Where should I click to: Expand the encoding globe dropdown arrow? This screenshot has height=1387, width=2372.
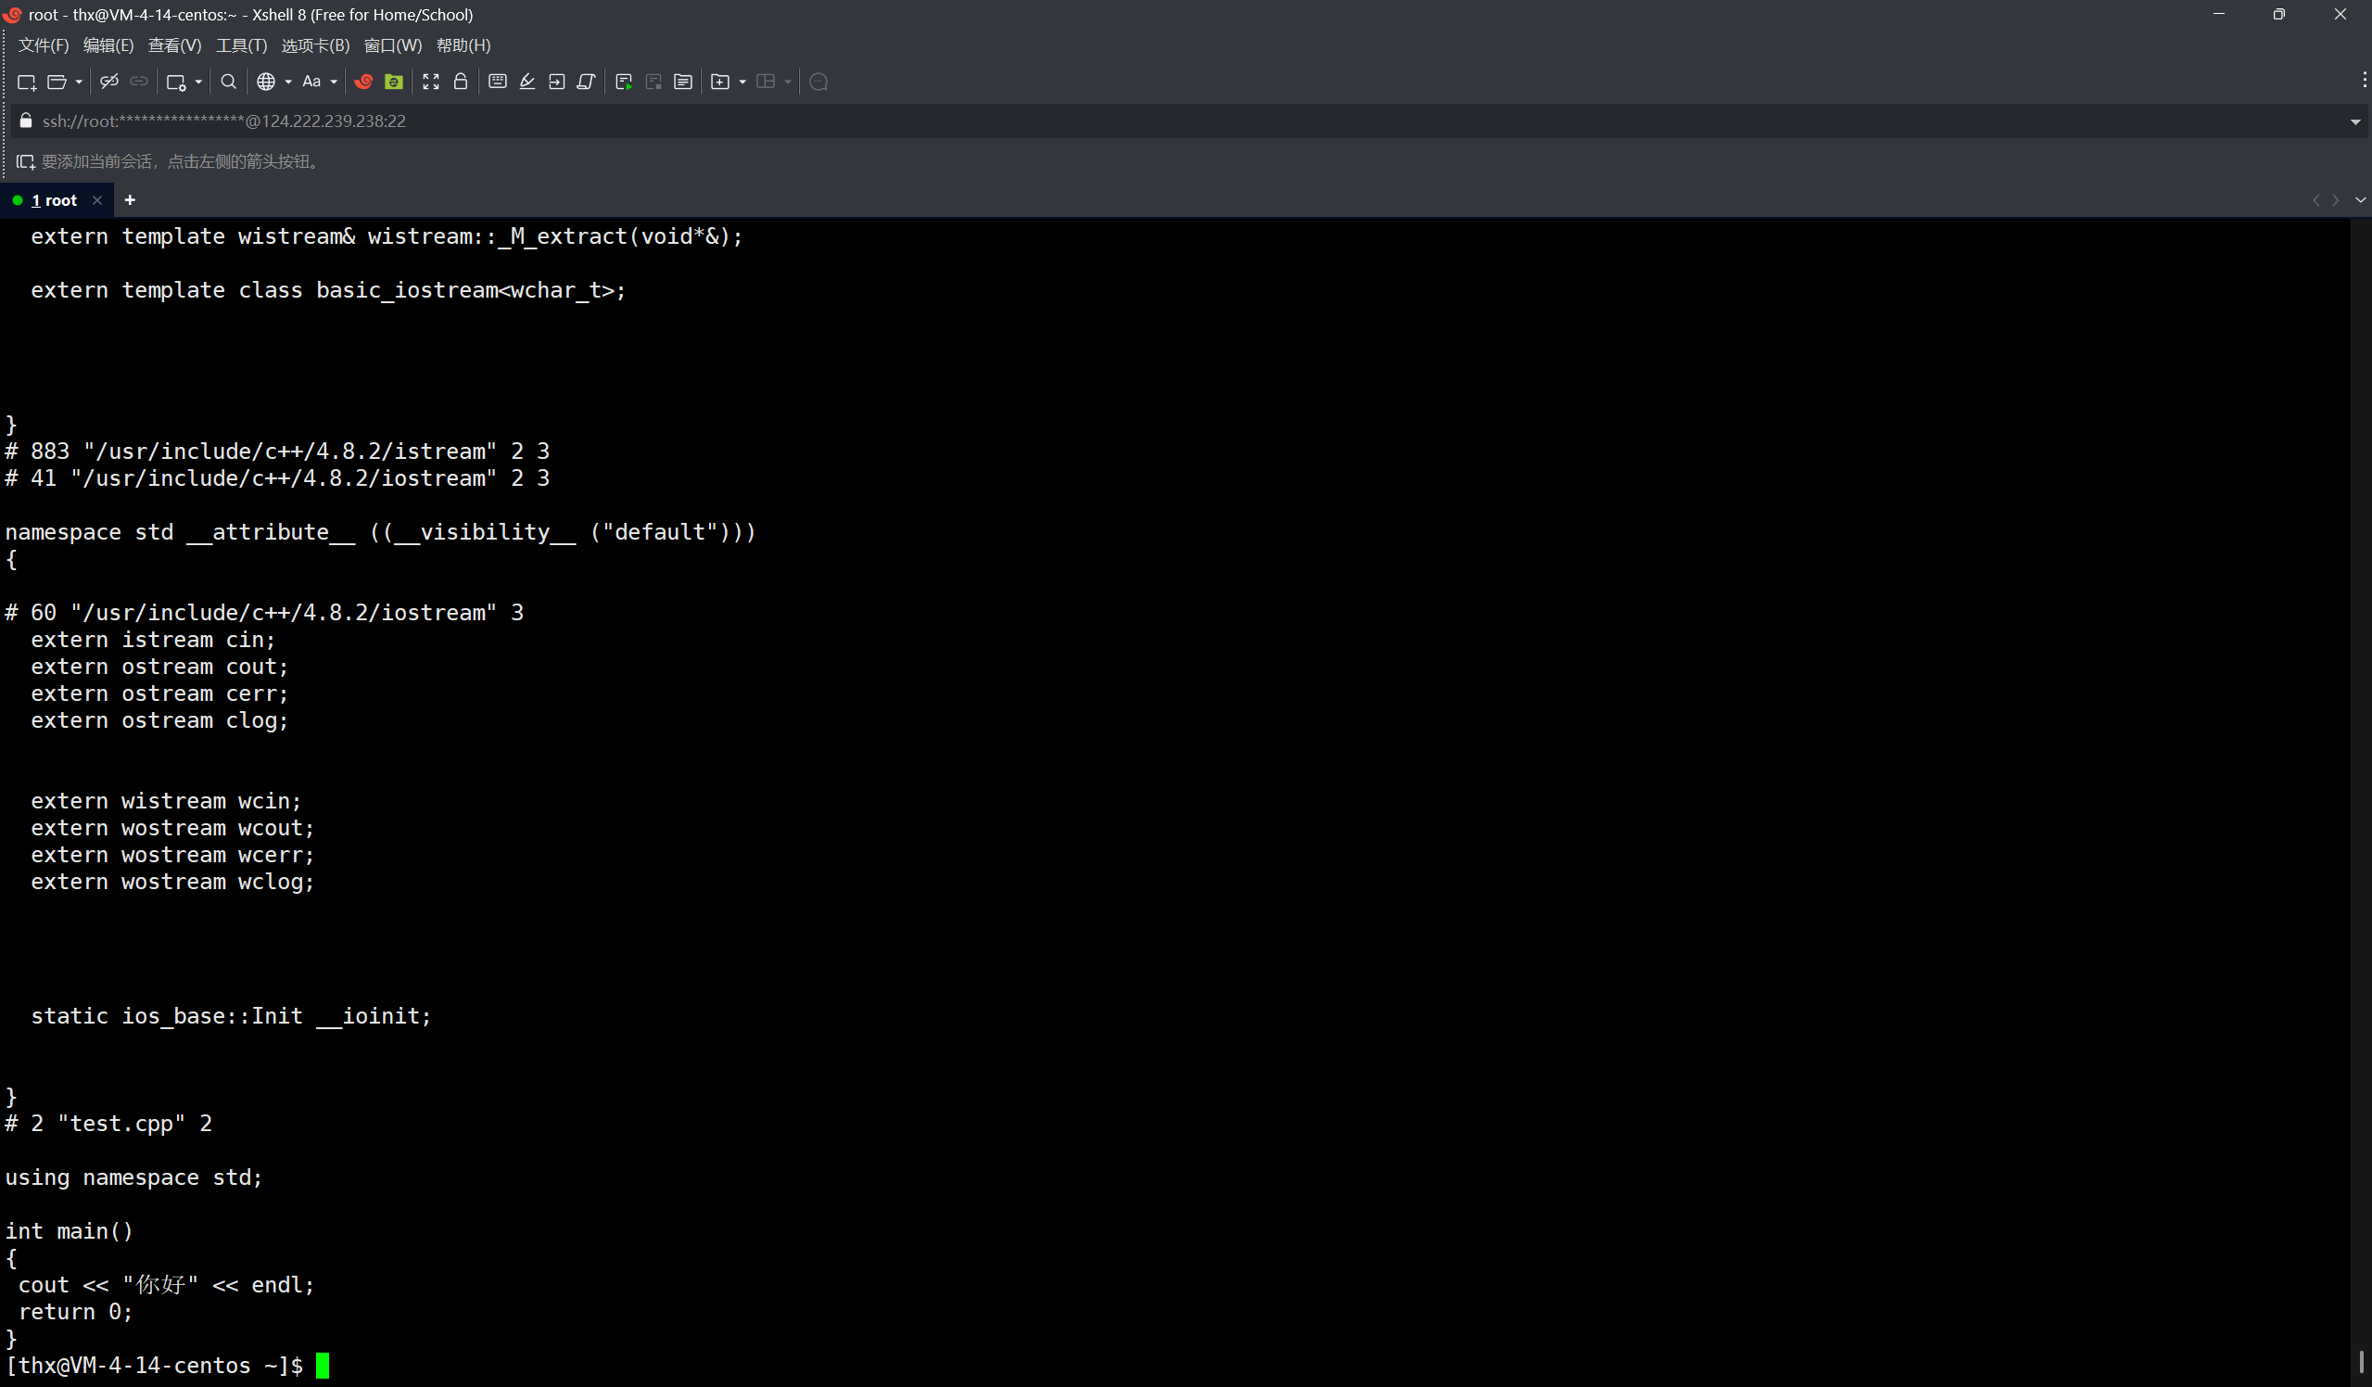(x=288, y=82)
